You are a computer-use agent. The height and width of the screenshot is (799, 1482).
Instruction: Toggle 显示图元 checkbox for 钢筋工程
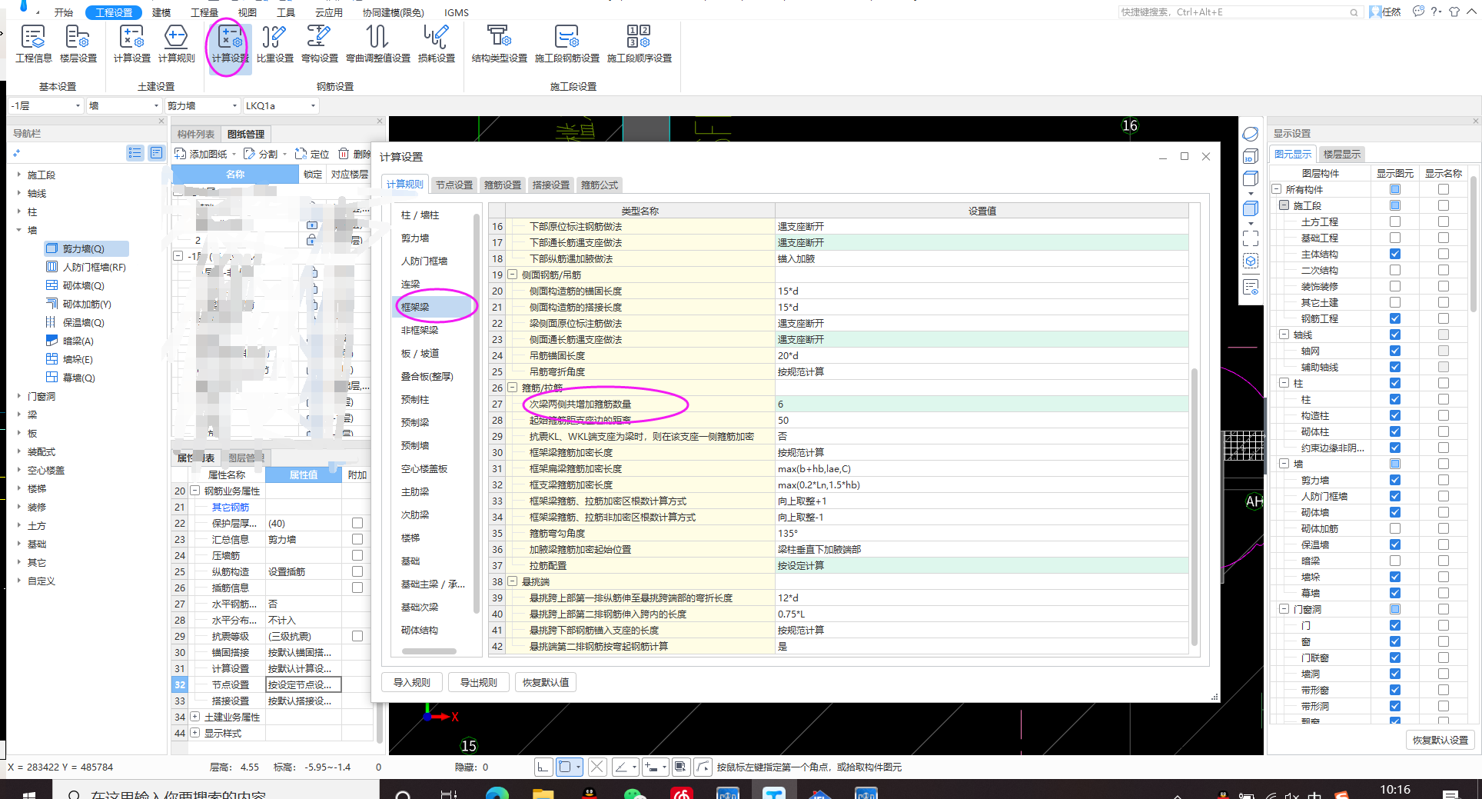pos(1394,318)
